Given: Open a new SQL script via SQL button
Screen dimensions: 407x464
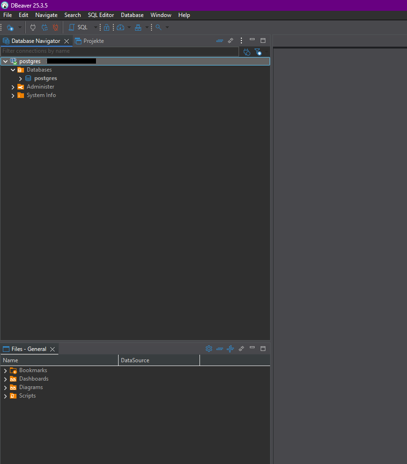Looking at the screenshot, I should click(79, 27).
